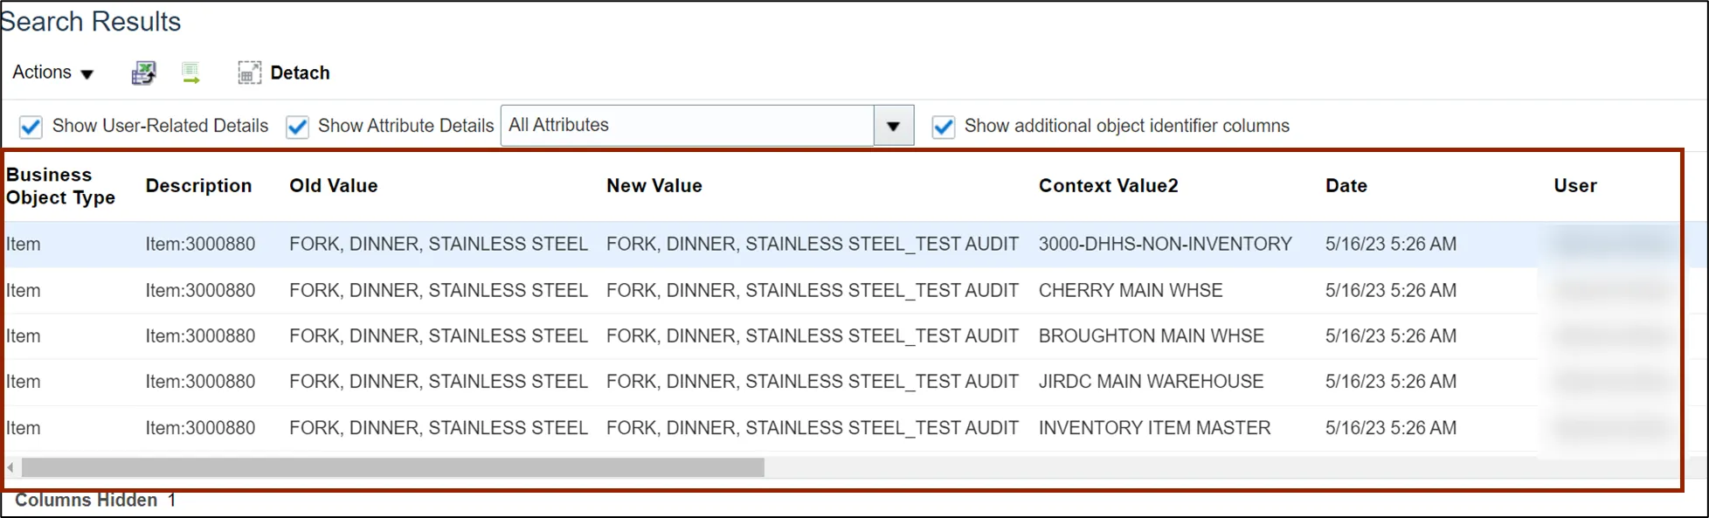Screen dimensions: 1709x518
Task: Click the horizontal scrollbar left arrow
Action: 10,468
